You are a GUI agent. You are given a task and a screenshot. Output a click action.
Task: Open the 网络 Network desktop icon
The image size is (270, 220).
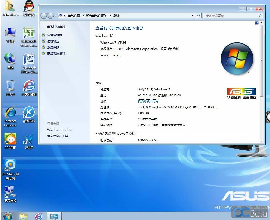click(x=10, y=61)
